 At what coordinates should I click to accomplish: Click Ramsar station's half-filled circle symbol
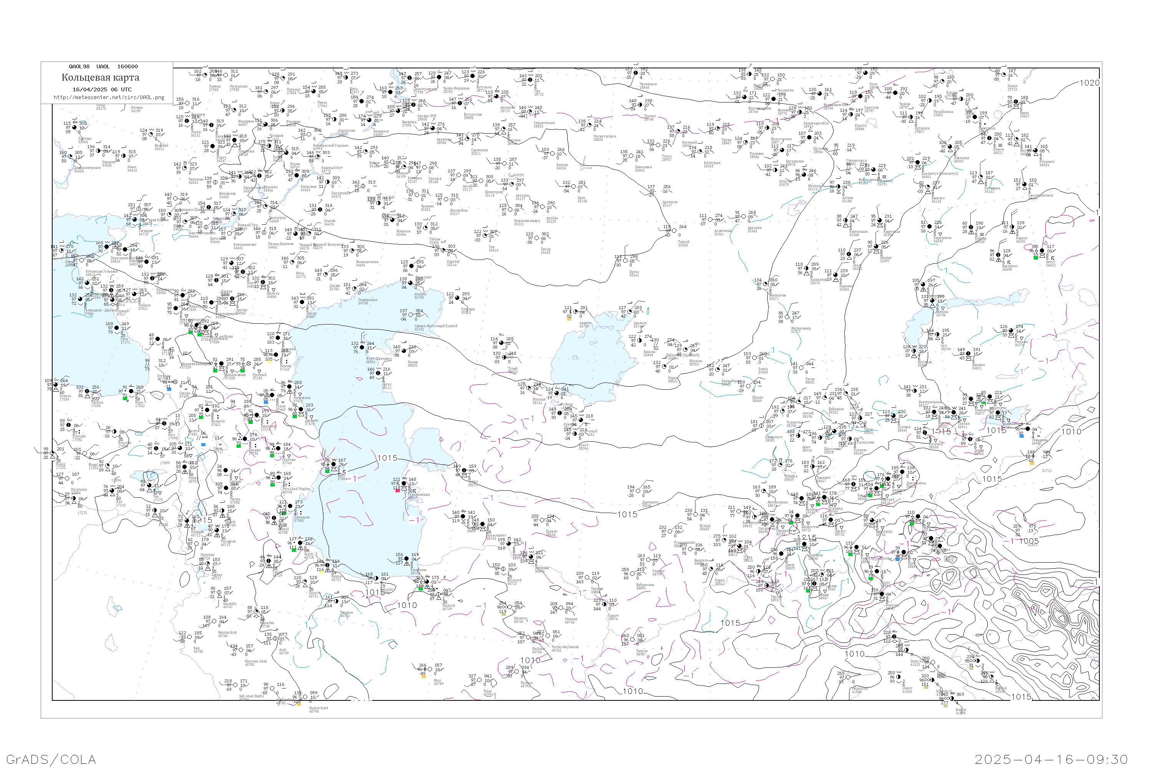tap(328, 565)
